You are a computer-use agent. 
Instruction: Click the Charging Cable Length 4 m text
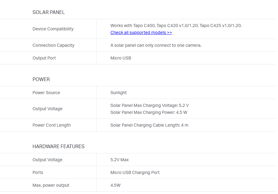[x=149, y=125]
